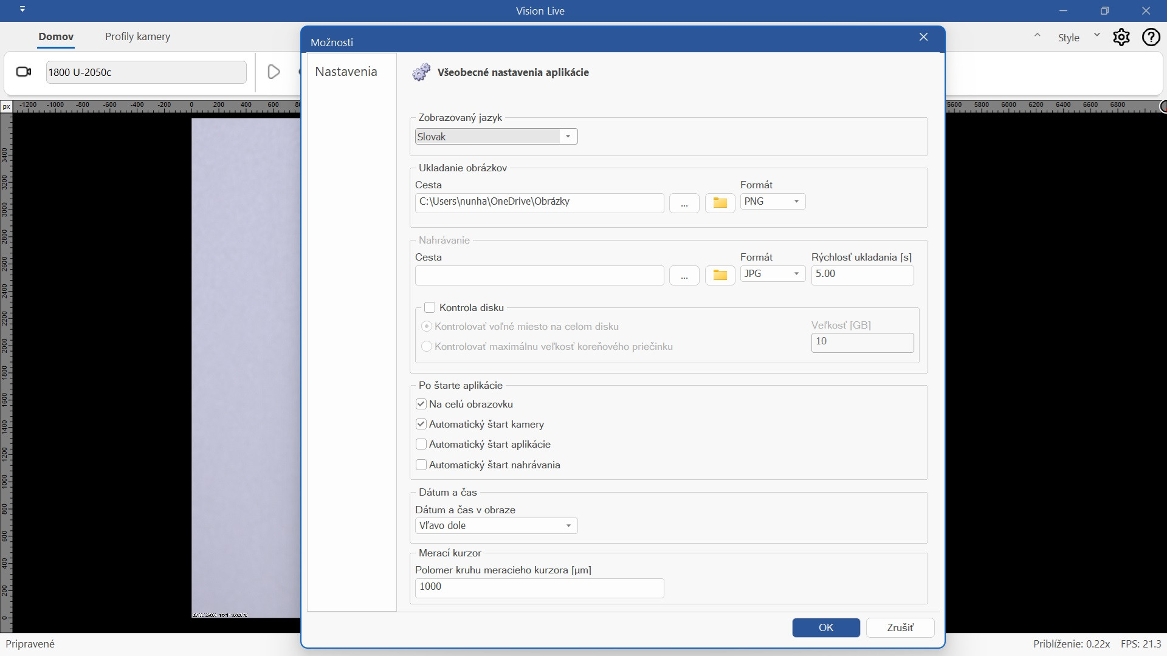
Task: Click the px unit box on ruler
Action: 6,107
